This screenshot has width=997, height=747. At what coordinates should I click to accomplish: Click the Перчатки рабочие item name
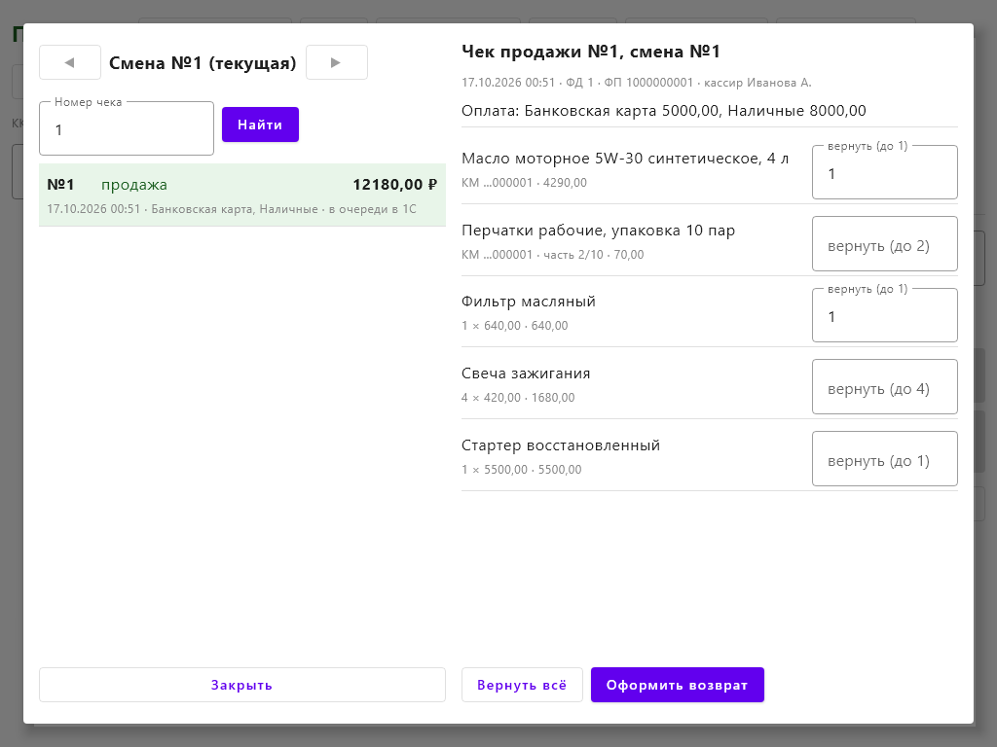(x=599, y=231)
